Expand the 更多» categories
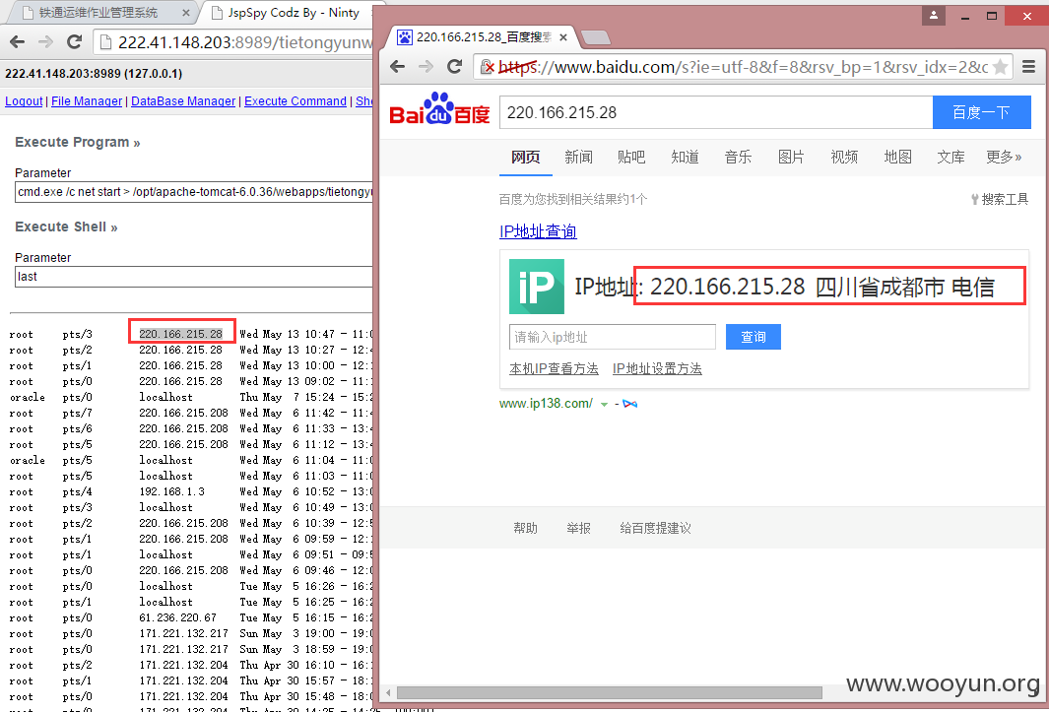This screenshot has width=1049, height=712. (1004, 158)
